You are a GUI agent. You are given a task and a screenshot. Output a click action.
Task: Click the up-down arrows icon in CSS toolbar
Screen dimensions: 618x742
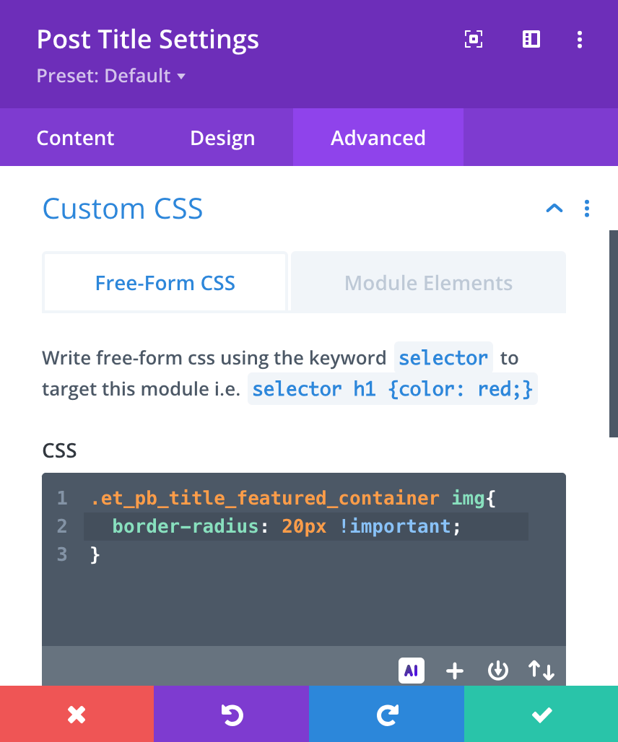click(541, 671)
